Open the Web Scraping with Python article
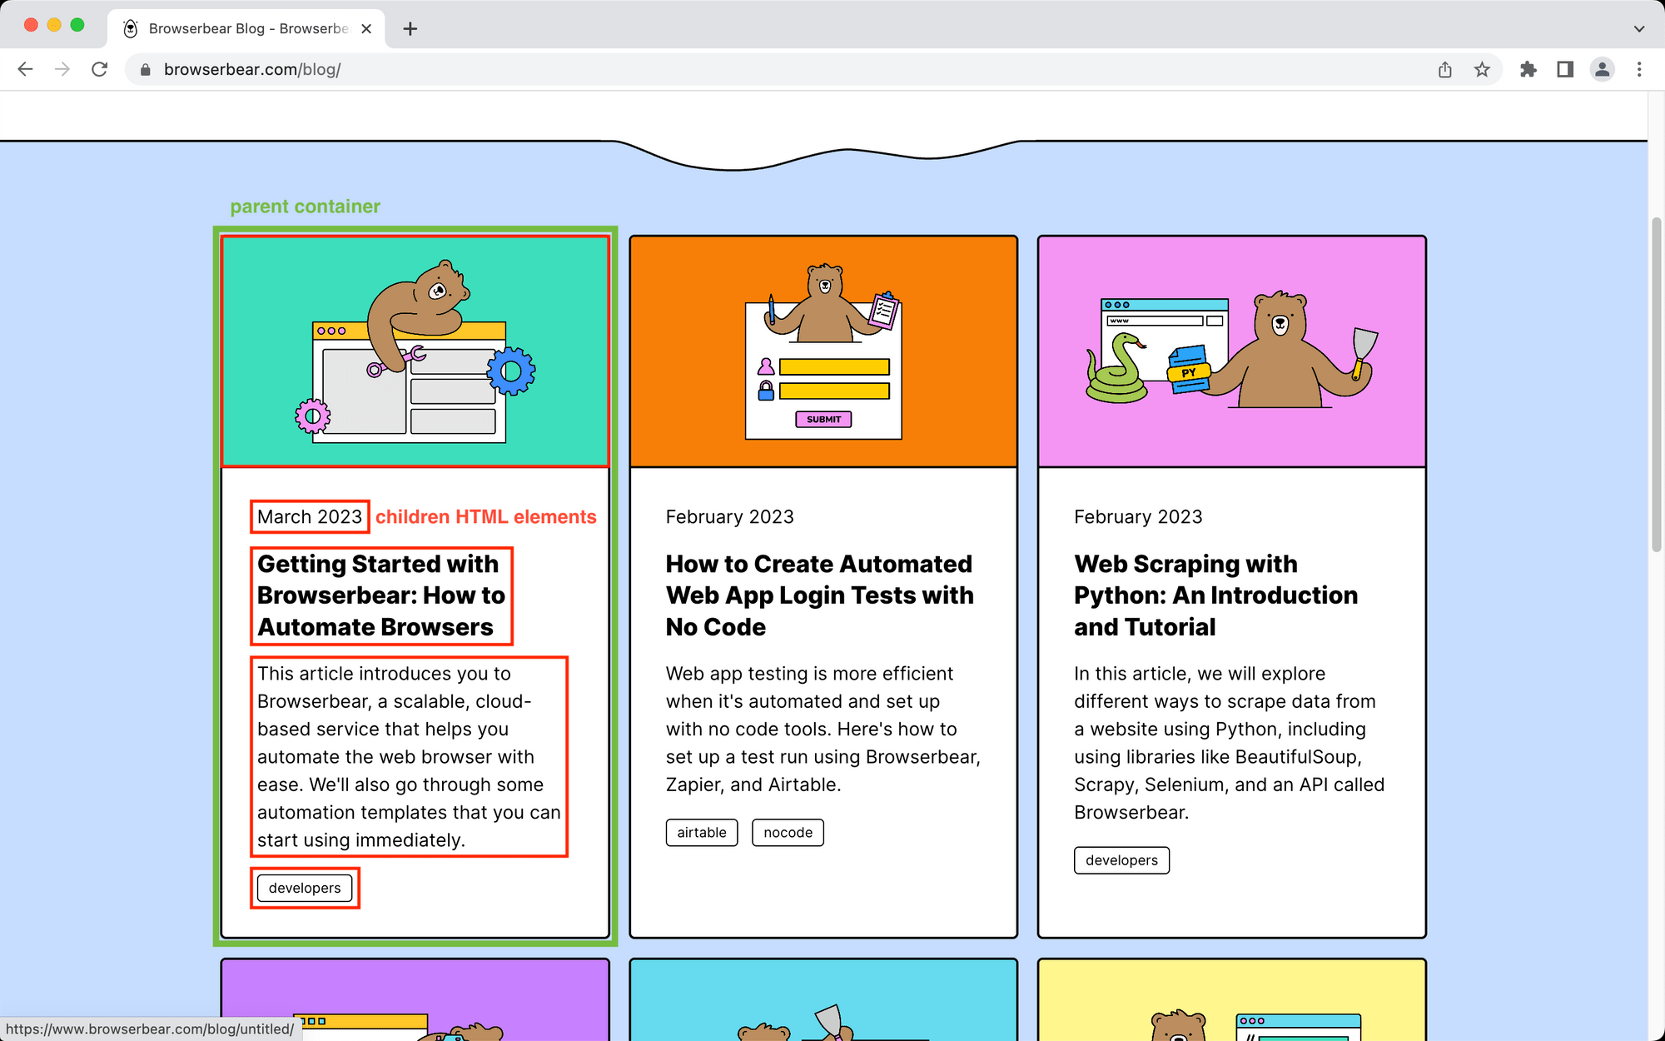The height and width of the screenshot is (1041, 1665). [1216, 595]
